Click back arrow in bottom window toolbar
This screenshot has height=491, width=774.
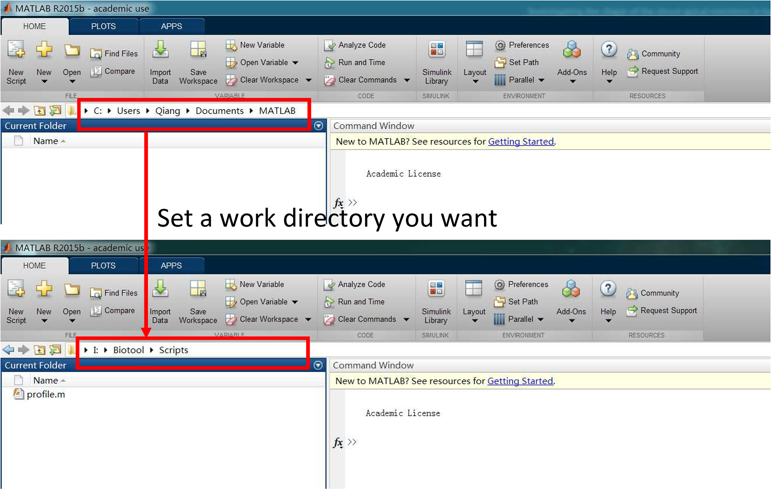pos(9,349)
